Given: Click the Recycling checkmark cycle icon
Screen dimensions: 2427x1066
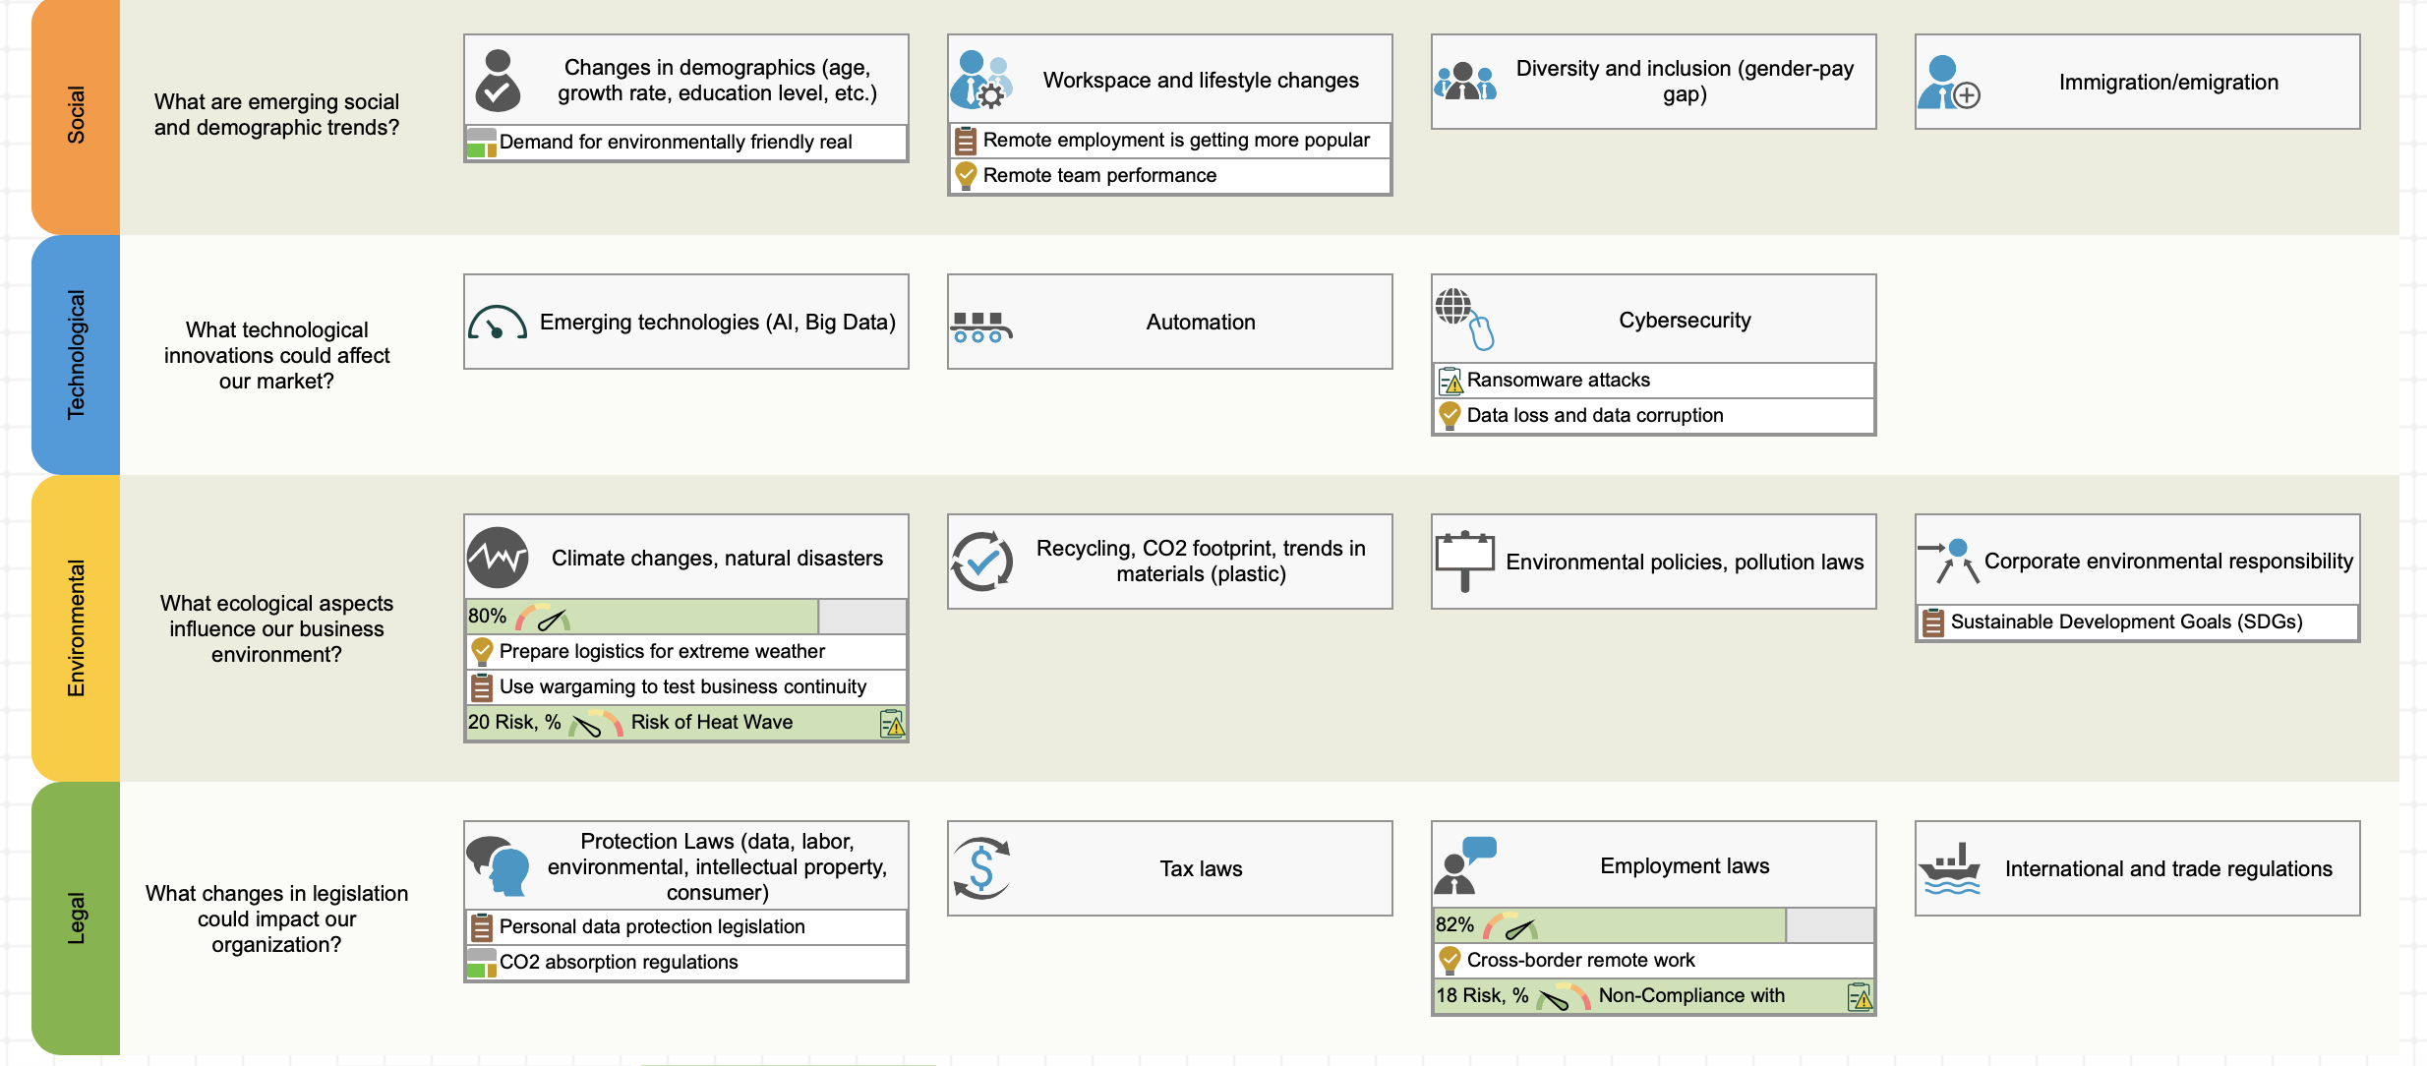Looking at the screenshot, I should point(981,562).
